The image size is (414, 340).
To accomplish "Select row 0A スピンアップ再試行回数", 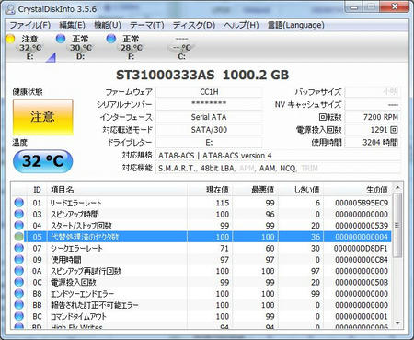I will [x=201, y=271].
